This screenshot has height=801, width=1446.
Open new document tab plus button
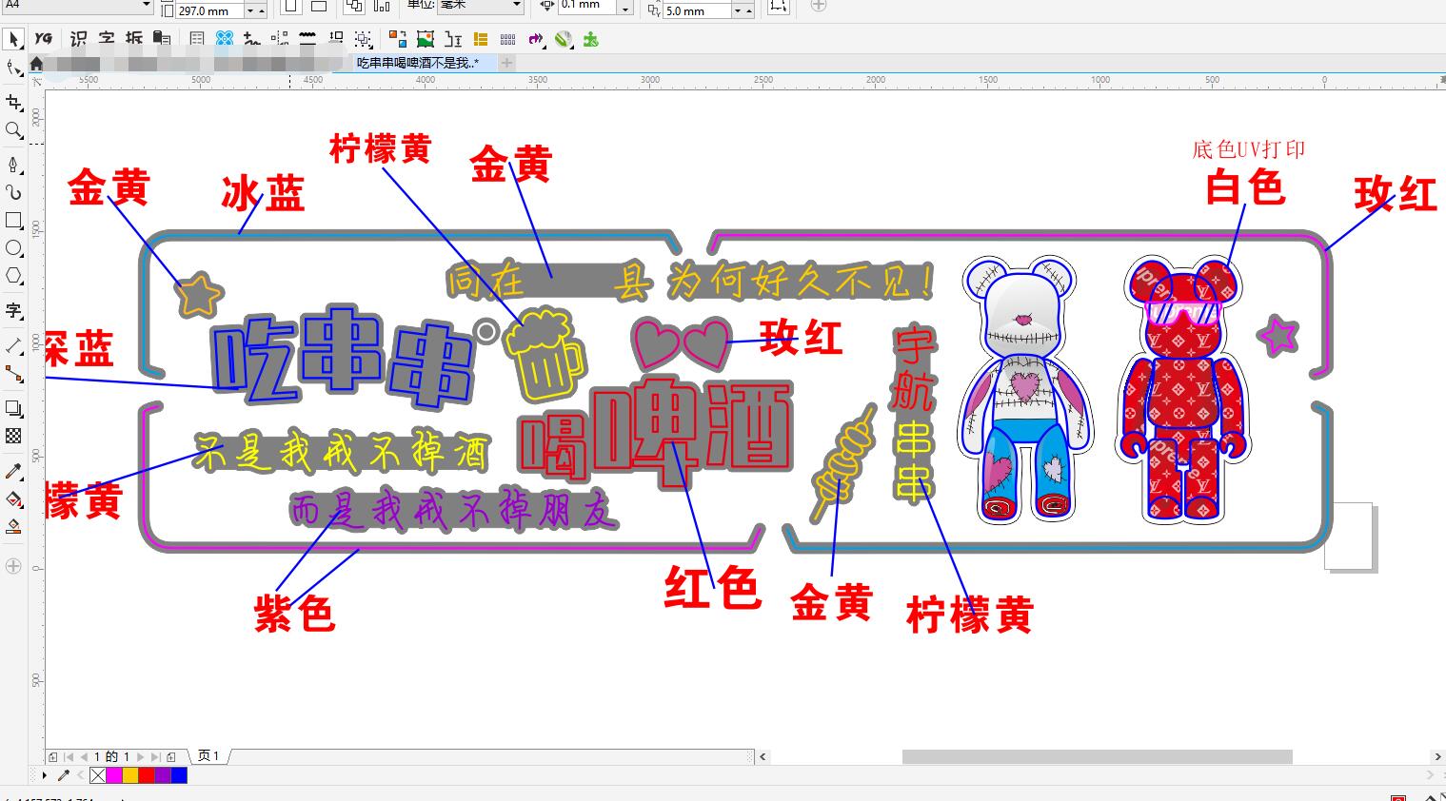[507, 63]
